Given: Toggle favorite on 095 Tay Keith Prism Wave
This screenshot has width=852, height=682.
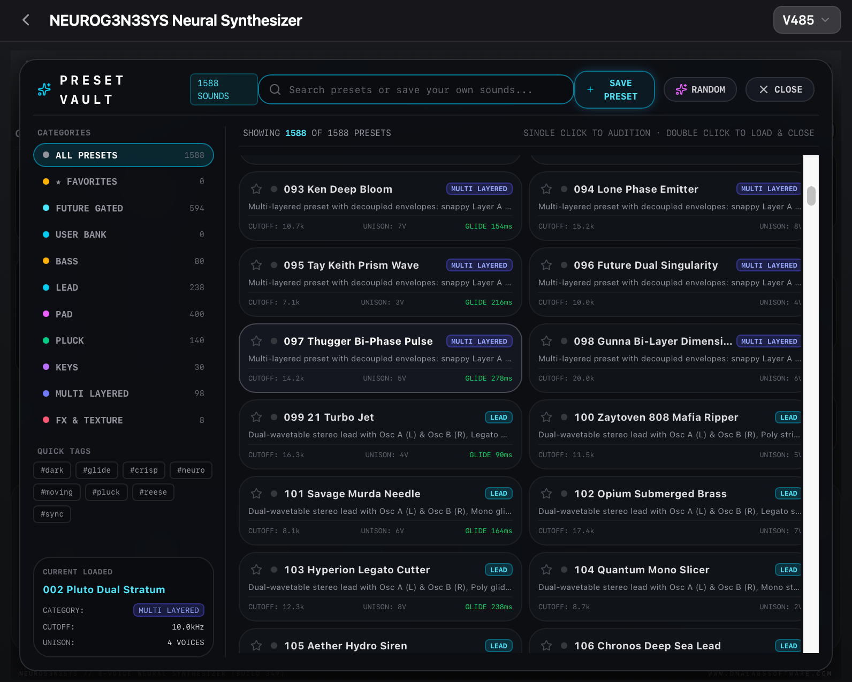Looking at the screenshot, I should click(256, 265).
